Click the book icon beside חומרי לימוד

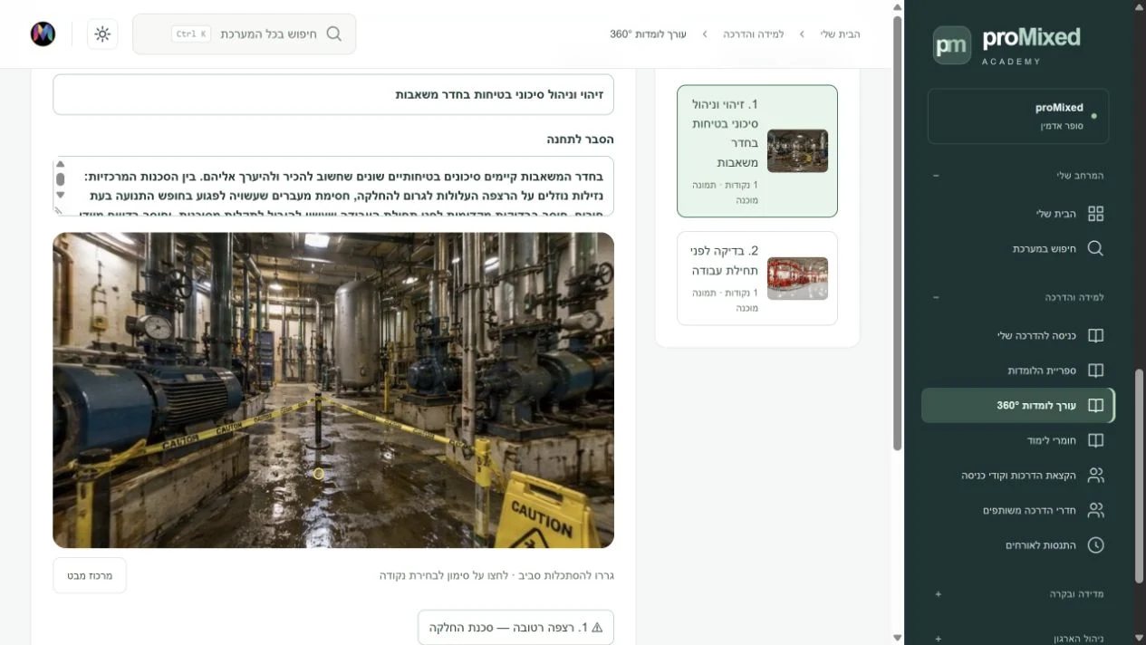[x=1095, y=440]
